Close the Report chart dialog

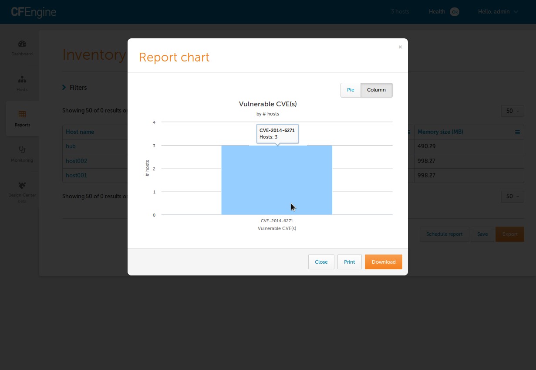[x=321, y=262]
